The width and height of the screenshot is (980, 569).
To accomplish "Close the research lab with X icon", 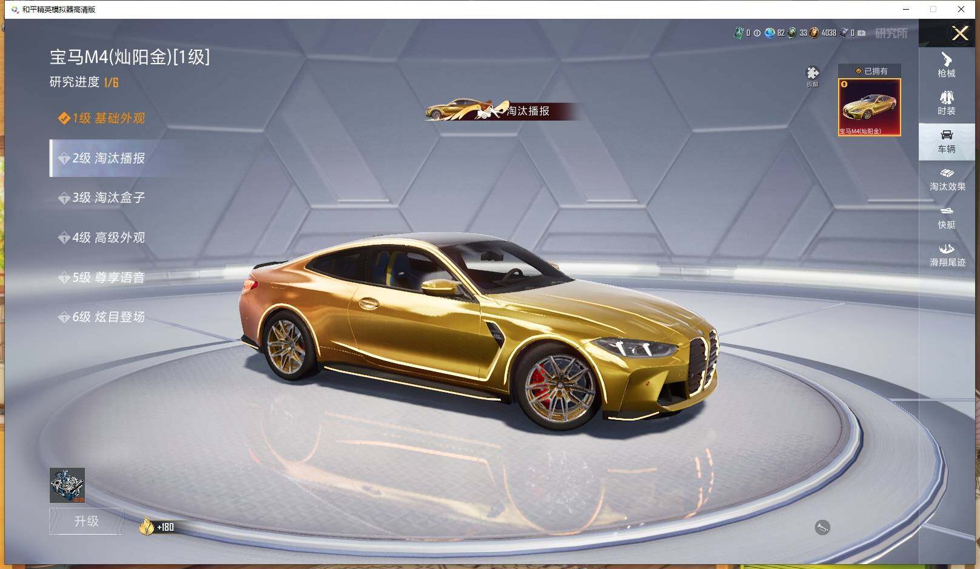I will [x=960, y=33].
